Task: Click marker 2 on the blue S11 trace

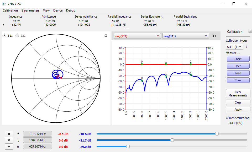Action: click(x=191, y=75)
